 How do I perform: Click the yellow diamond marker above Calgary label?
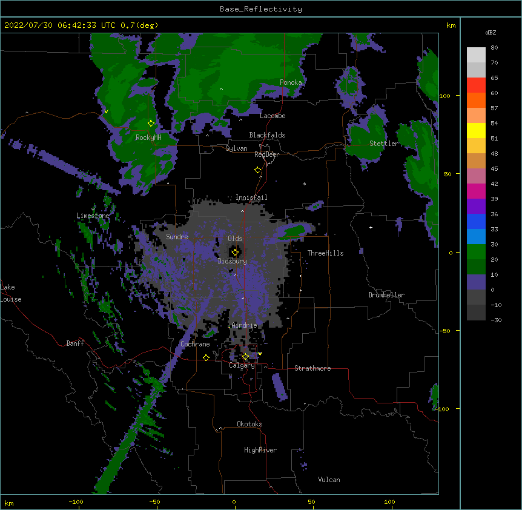pos(245,357)
